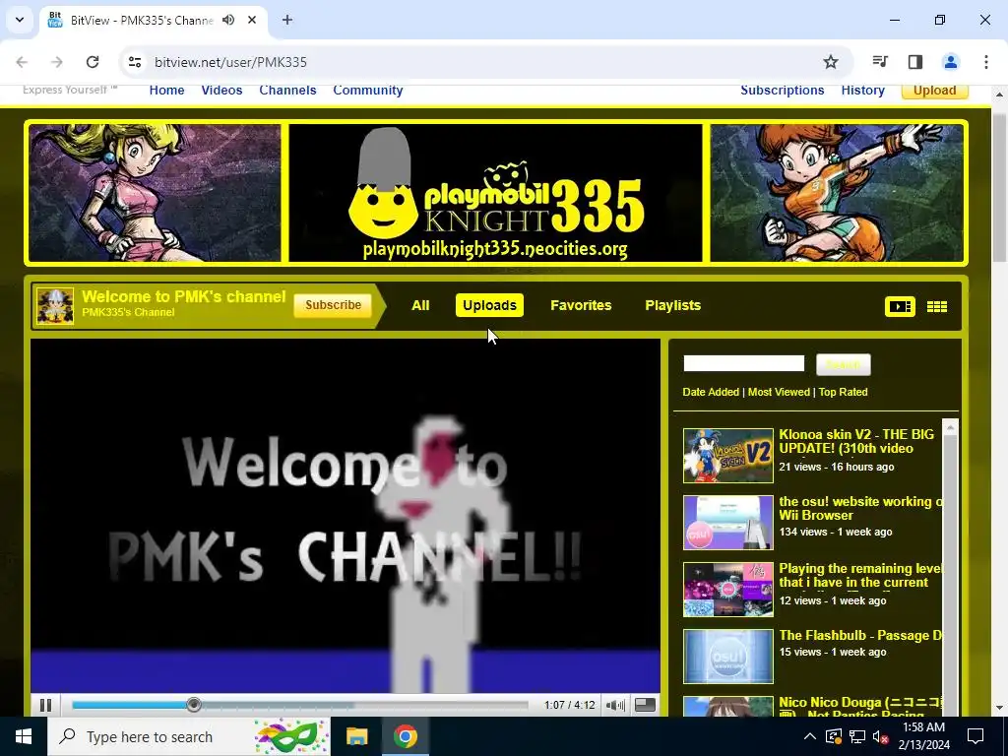Go back to previous page
Viewport: 1008px width, 756px height.
click(x=22, y=62)
